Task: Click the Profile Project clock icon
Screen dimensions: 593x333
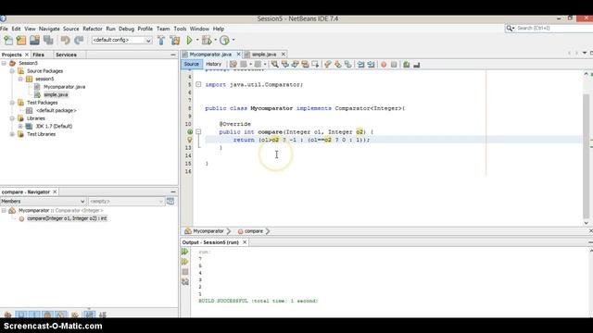Action: coord(224,40)
